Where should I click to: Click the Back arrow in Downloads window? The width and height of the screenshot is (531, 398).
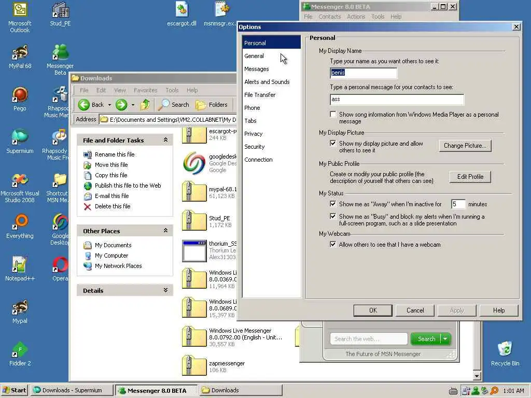[x=91, y=105]
